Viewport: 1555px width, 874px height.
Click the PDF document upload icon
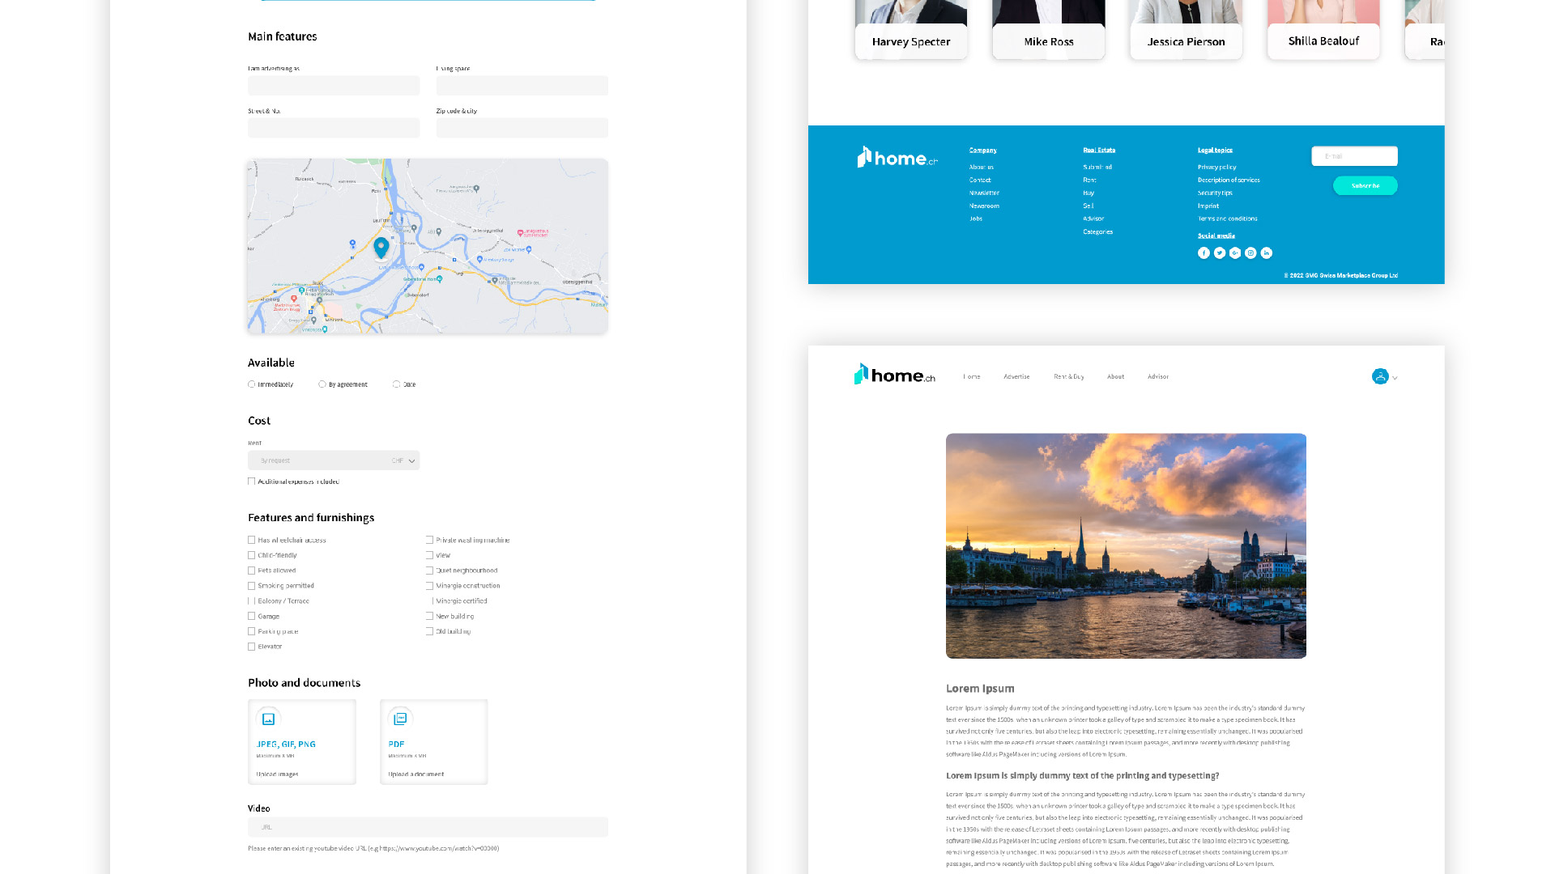(x=400, y=719)
